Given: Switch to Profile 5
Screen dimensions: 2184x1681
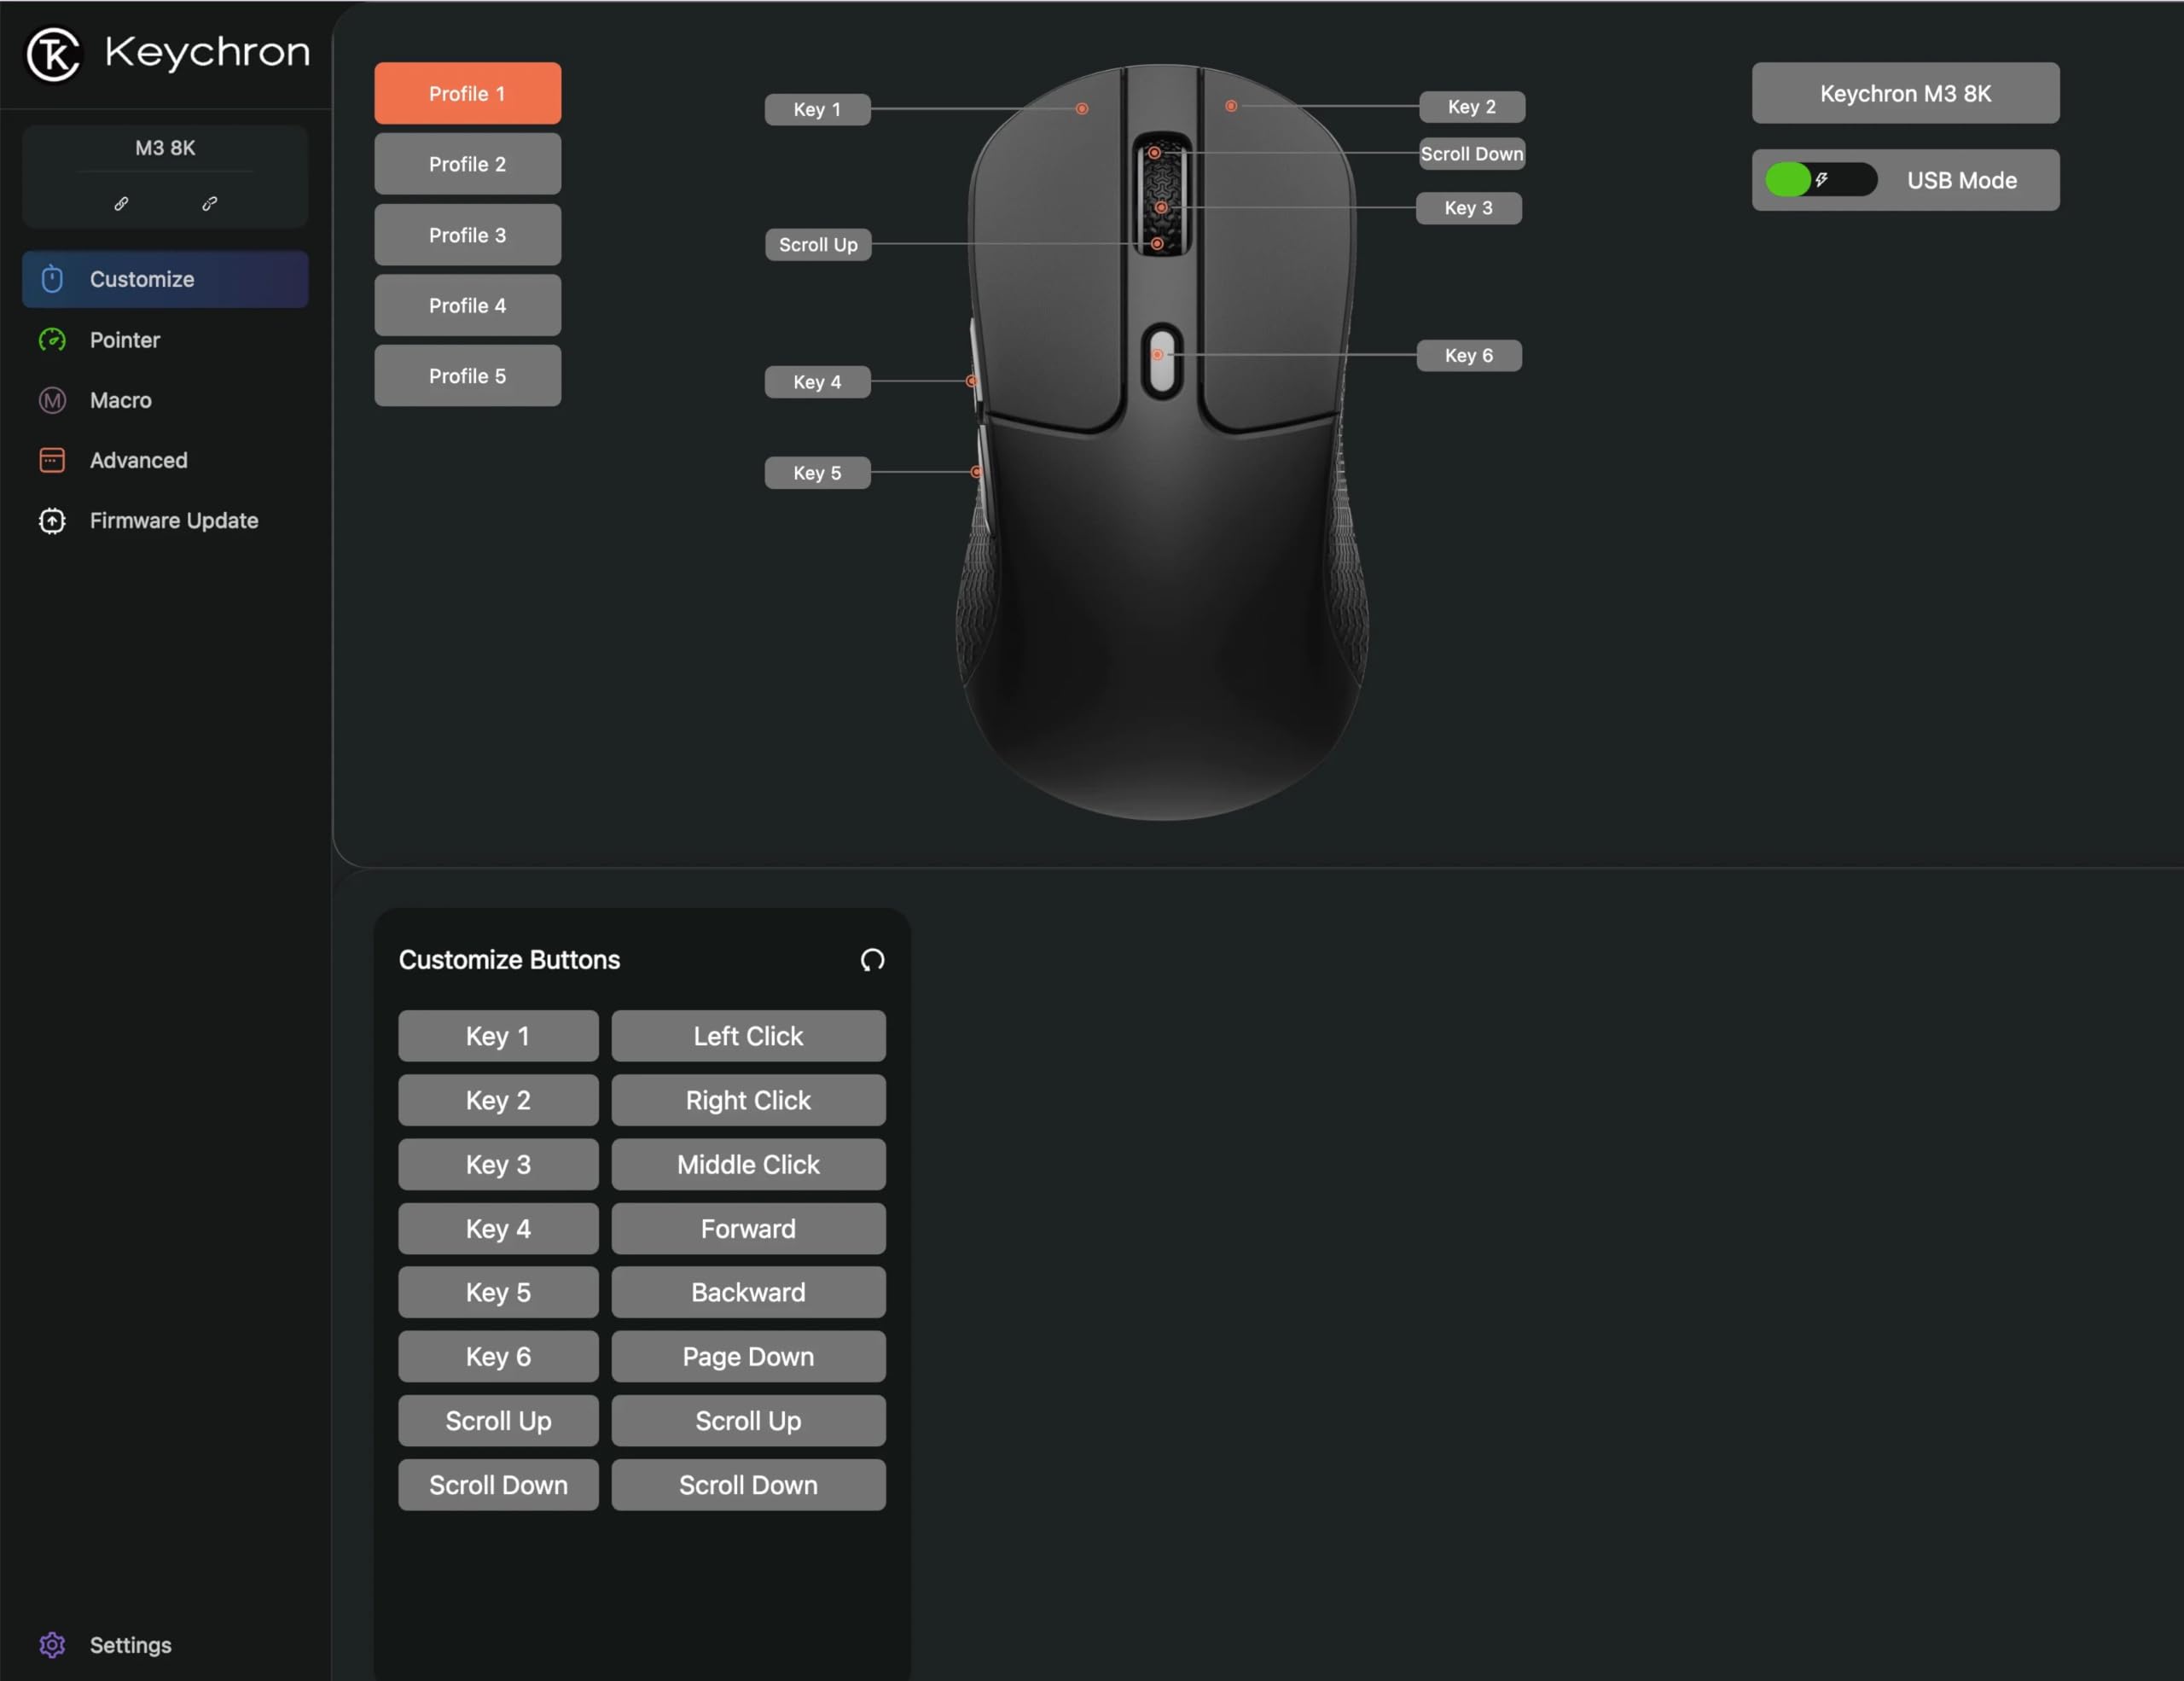Looking at the screenshot, I should point(468,376).
